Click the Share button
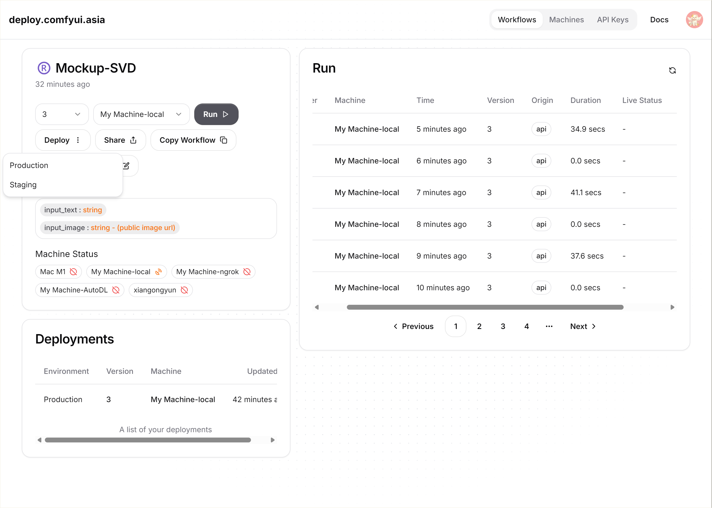 tap(120, 140)
